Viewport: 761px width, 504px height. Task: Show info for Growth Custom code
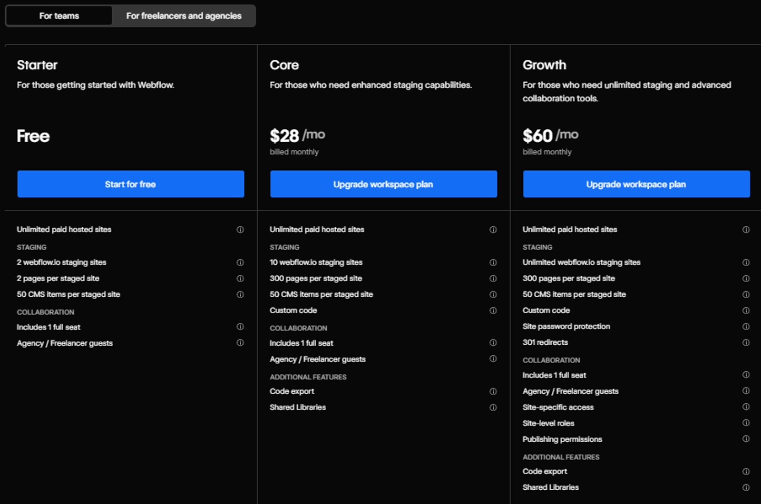tap(746, 310)
